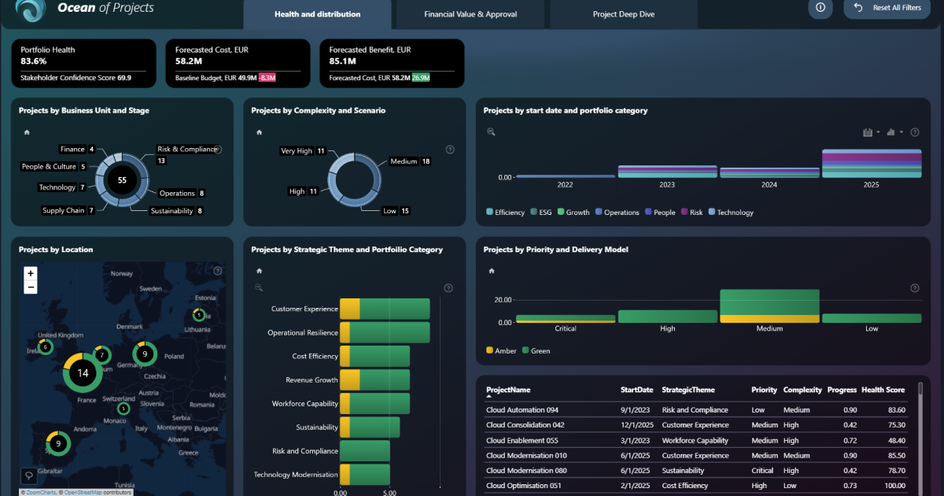Click zoom-out magnifier in start date chart
Viewport: 944px width, 496px height.
pos(491,132)
